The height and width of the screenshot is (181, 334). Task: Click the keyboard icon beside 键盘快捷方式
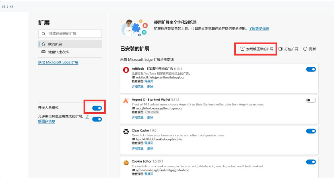(43, 52)
